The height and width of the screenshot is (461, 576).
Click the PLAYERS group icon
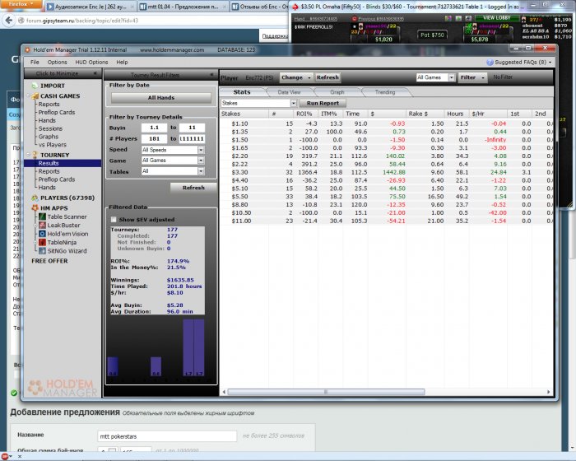[x=35, y=198]
